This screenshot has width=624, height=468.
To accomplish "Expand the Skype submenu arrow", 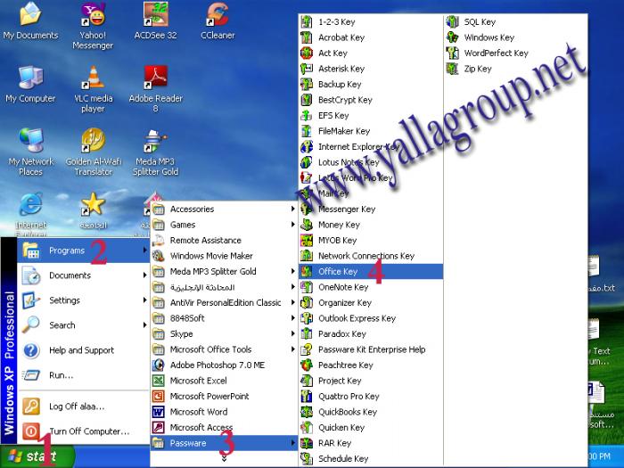I will point(293,334).
